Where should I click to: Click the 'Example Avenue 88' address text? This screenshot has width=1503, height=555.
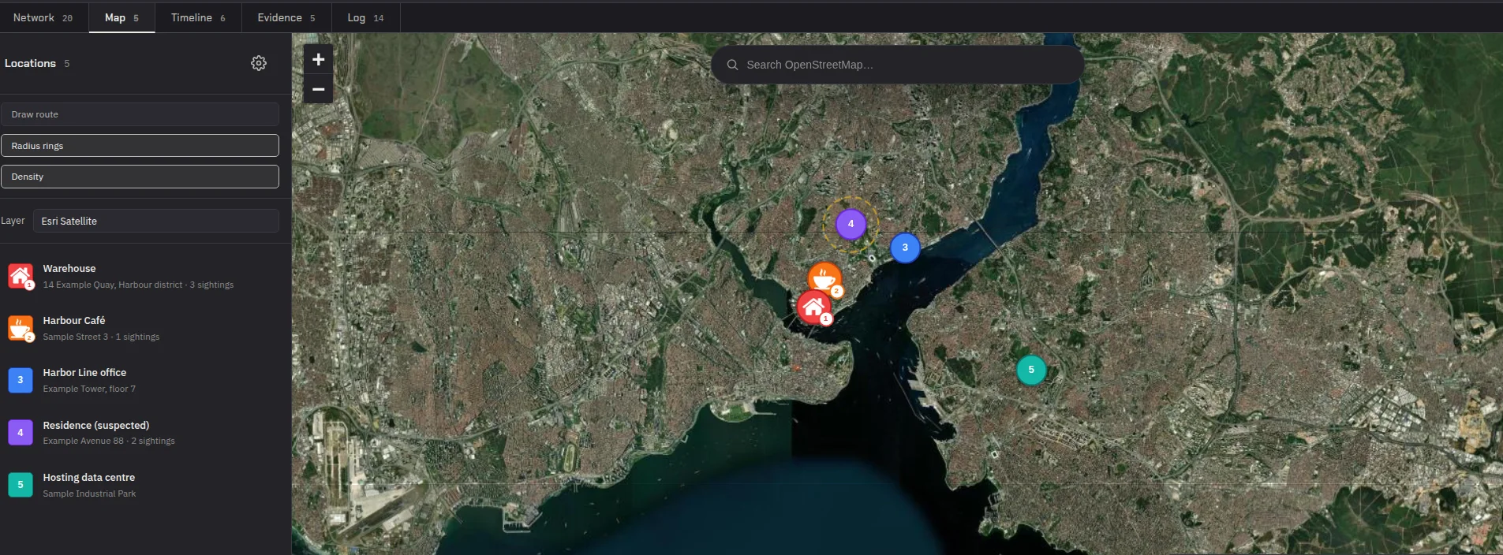point(84,441)
